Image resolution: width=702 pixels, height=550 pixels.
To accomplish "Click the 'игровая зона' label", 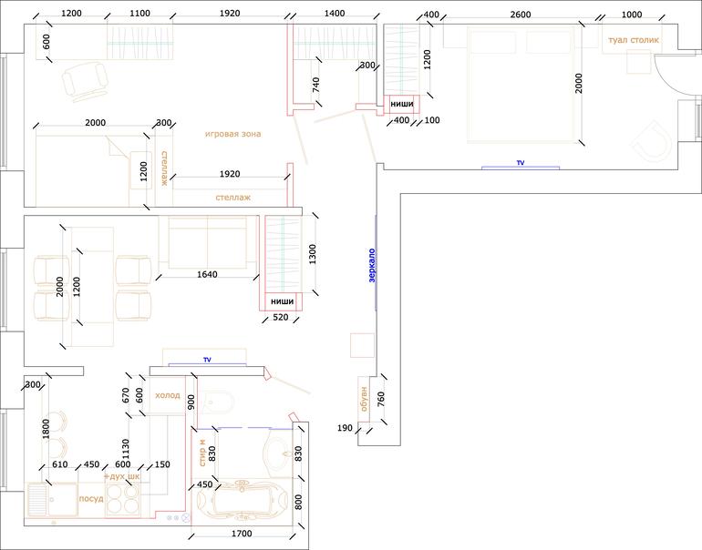I will point(232,134).
